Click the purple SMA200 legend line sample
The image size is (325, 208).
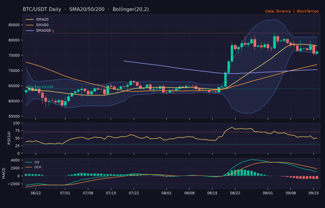point(30,31)
